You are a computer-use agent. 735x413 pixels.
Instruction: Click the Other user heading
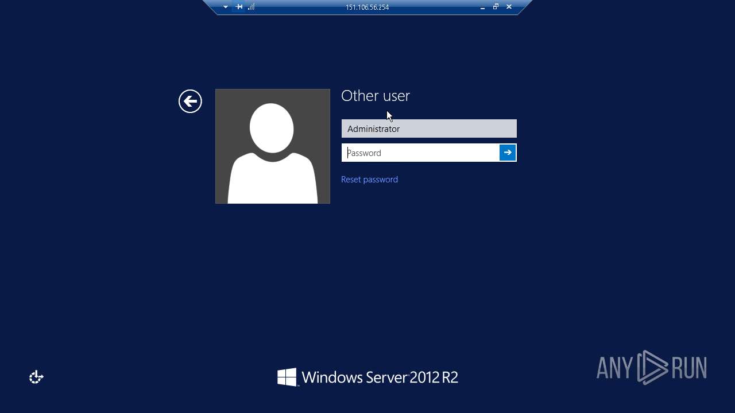tap(376, 96)
